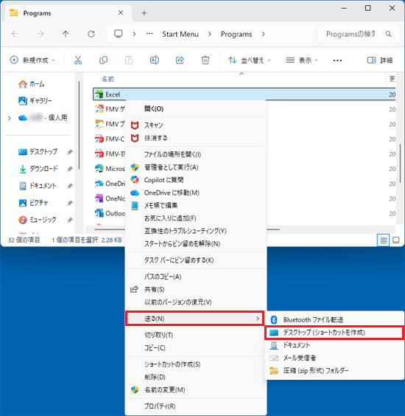Choose メール受信者 in submenu
The width and height of the screenshot is (405, 416).
click(334, 358)
